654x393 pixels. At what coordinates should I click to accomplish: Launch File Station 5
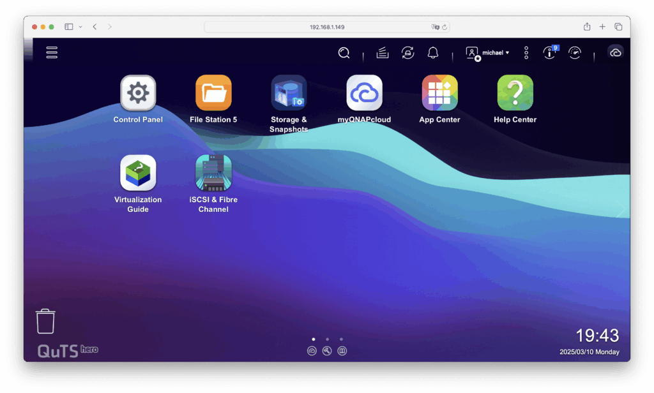tap(213, 93)
